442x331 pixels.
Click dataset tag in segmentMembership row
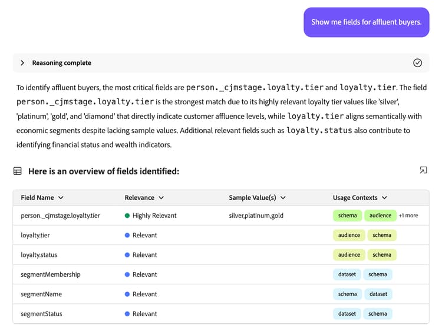[x=347, y=274]
